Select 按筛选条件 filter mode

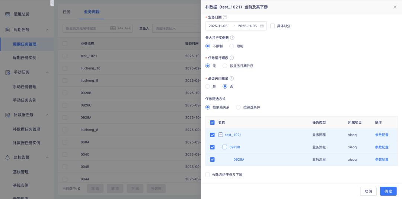click(x=239, y=107)
